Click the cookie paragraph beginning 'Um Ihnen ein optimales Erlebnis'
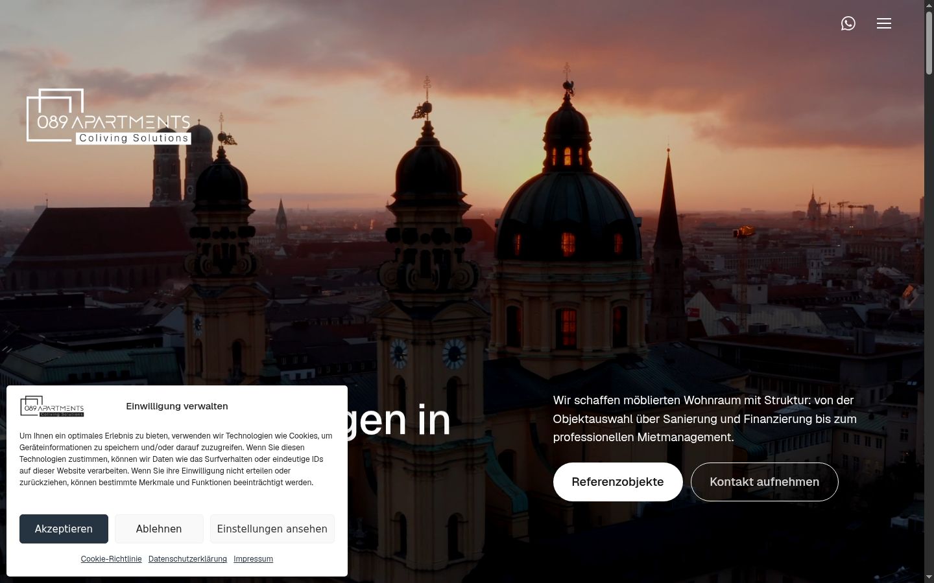This screenshot has width=934, height=583. 176,459
